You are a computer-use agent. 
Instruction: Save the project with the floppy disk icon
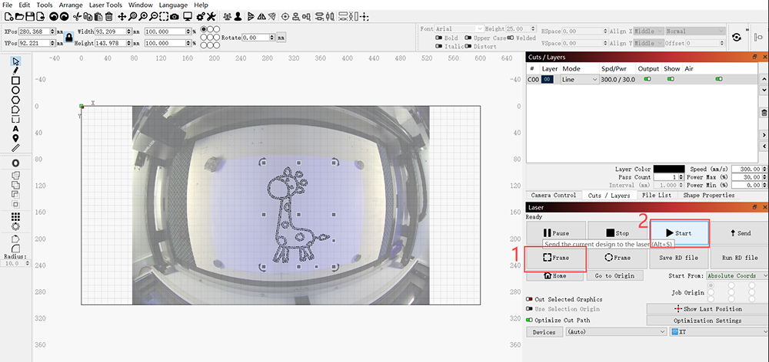(x=31, y=16)
